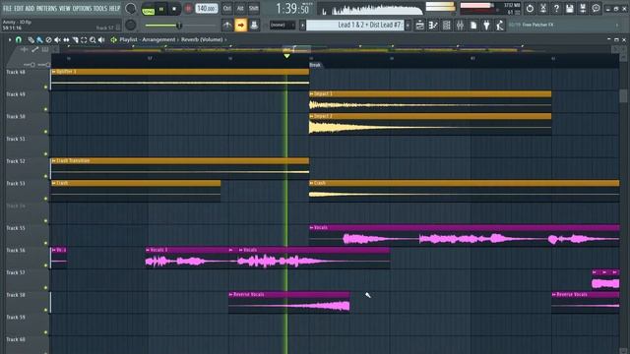Open the first Reverse Vocals clip menu

pos(231,295)
